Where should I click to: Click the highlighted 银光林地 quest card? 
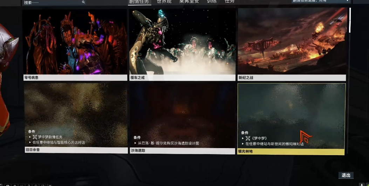tap(291, 119)
